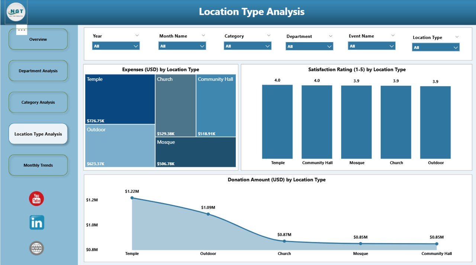This screenshot has width=476, height=265.
Task: Switch to the Overview page
Action: click(x=38, y=39)
